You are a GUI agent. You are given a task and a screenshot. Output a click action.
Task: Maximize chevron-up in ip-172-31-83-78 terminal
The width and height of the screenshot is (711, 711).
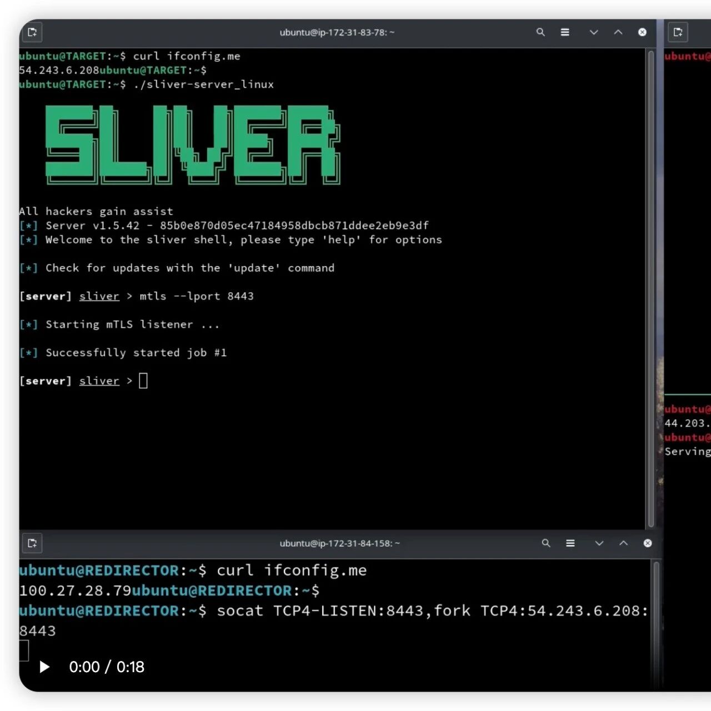click(x=618, y=32)
